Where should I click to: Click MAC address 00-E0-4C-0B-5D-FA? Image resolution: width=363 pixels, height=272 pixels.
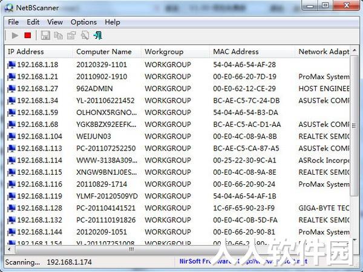(x=246, y=220)
